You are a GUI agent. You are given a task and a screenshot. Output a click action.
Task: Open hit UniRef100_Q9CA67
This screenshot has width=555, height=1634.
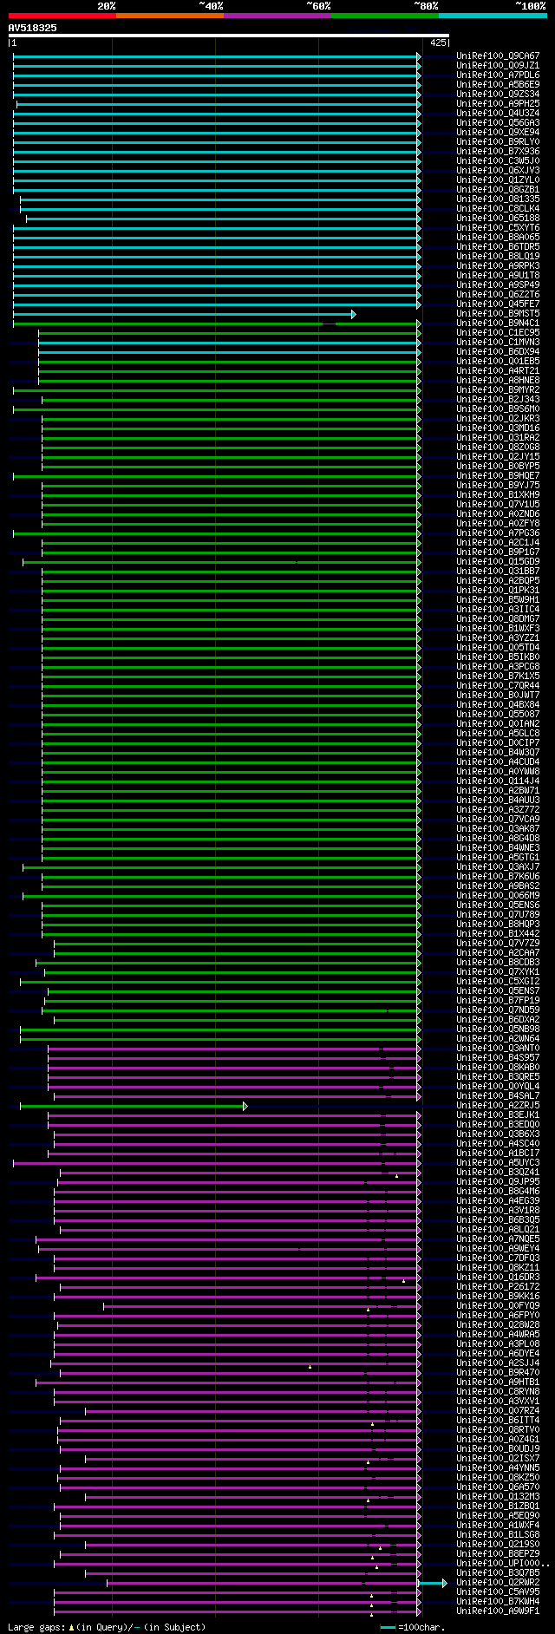(x=498, y=56)
